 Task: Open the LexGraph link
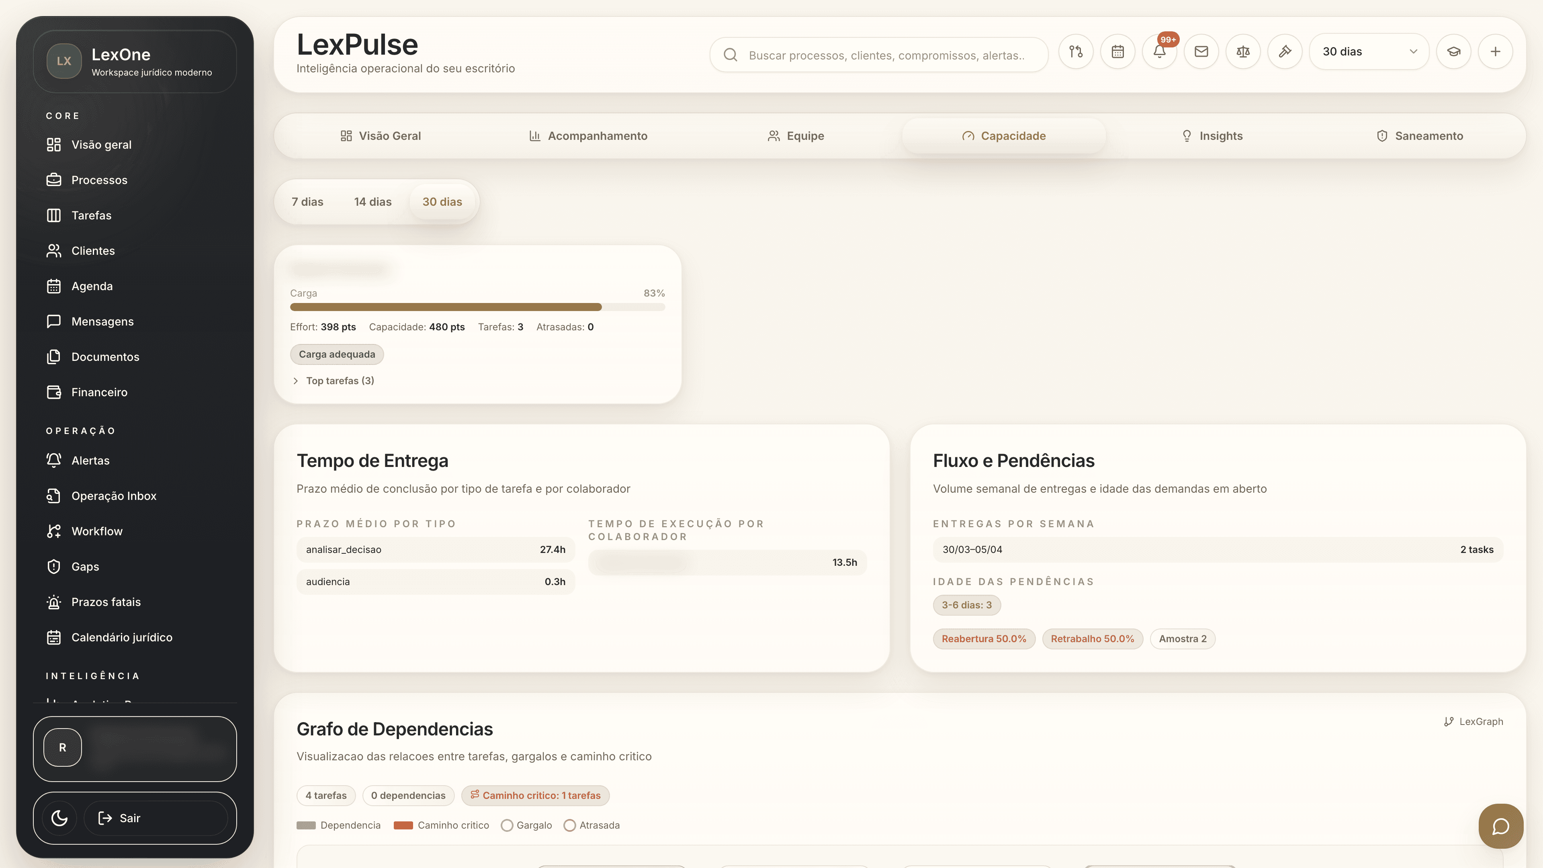pyautogui.click(x=1473, y=721)
